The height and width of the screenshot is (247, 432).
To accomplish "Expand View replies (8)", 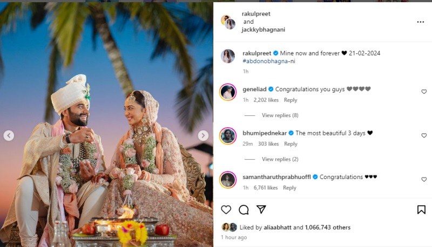I will pos(280,115).
